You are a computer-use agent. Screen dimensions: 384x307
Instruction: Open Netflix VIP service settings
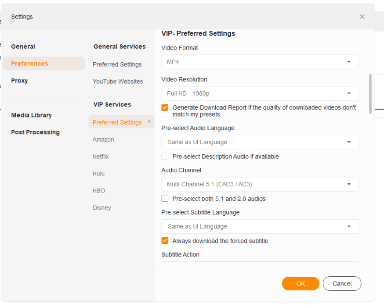pos(101,157)
